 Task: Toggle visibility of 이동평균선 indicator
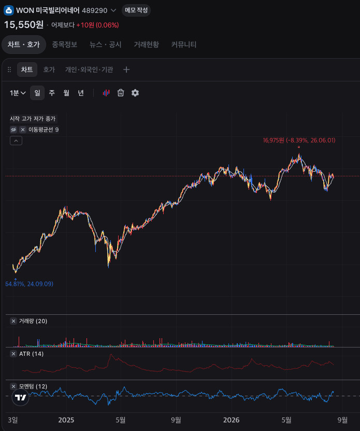point(13,130)
